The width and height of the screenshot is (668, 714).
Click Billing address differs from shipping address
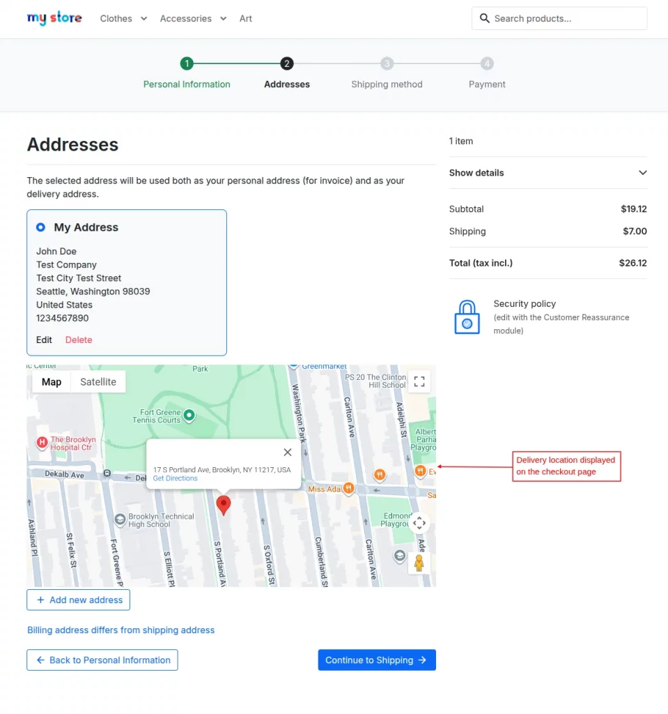pos(121,630)
